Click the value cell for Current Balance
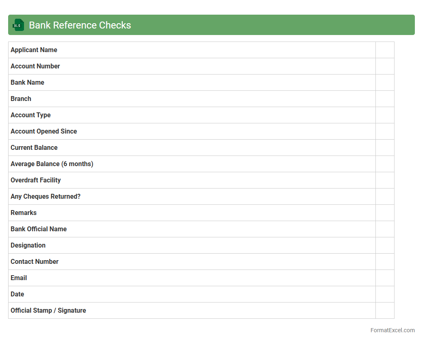The image size is (423, 342). (x=385, y=147)
